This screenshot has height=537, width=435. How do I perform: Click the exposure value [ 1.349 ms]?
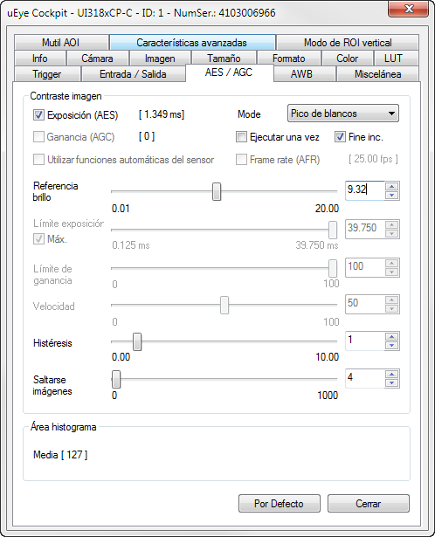162,114
